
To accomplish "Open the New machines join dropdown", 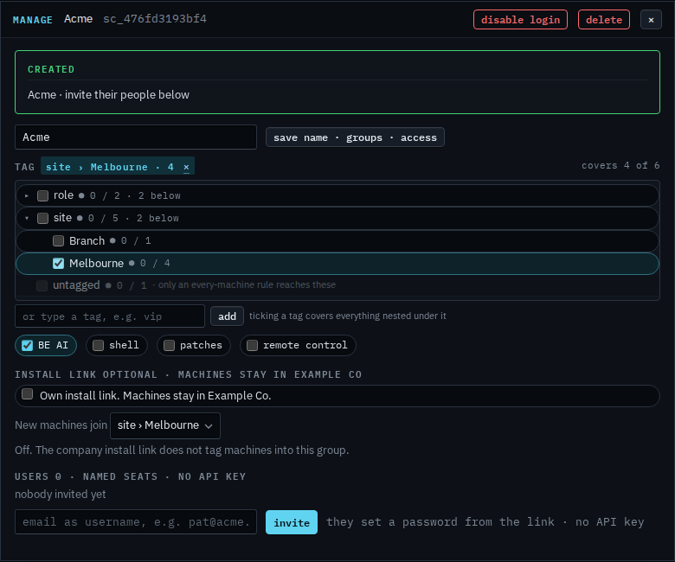I will pyautogui.click(x=165, y=425).
